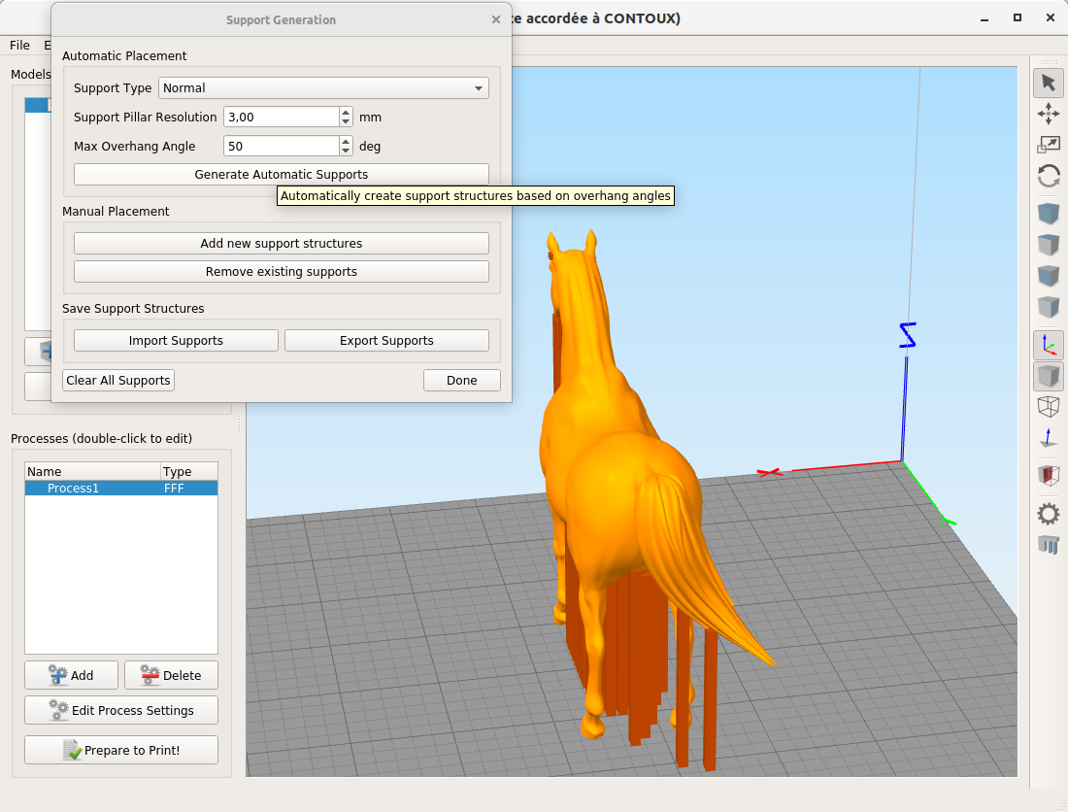Decrease Max Overhang Angle with down arrow
The height and width of the screenshot is (812, 1068).
click(x=346, y=152)
